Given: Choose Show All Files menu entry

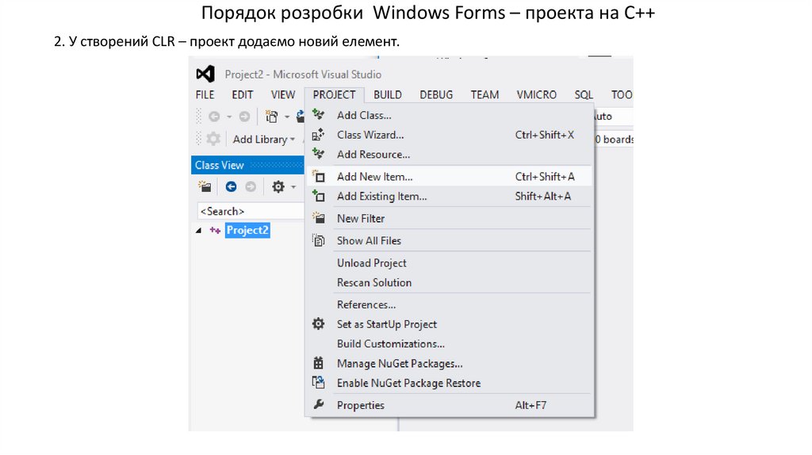Looking at the screenshot, I should click(x=449, y=241).
